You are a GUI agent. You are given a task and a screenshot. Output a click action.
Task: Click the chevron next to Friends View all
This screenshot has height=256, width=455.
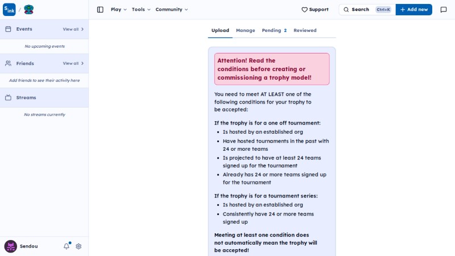pyautogui.click(x=82, y=63)
